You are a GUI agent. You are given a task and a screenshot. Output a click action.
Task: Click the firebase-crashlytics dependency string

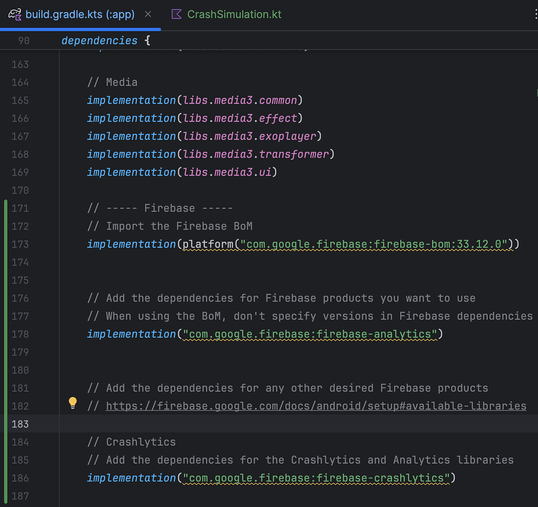(x=317, y=478)
